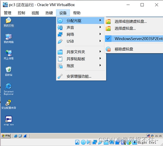
Task: Select the xcap.exe desktop shortcut
Action: point(9,121)
